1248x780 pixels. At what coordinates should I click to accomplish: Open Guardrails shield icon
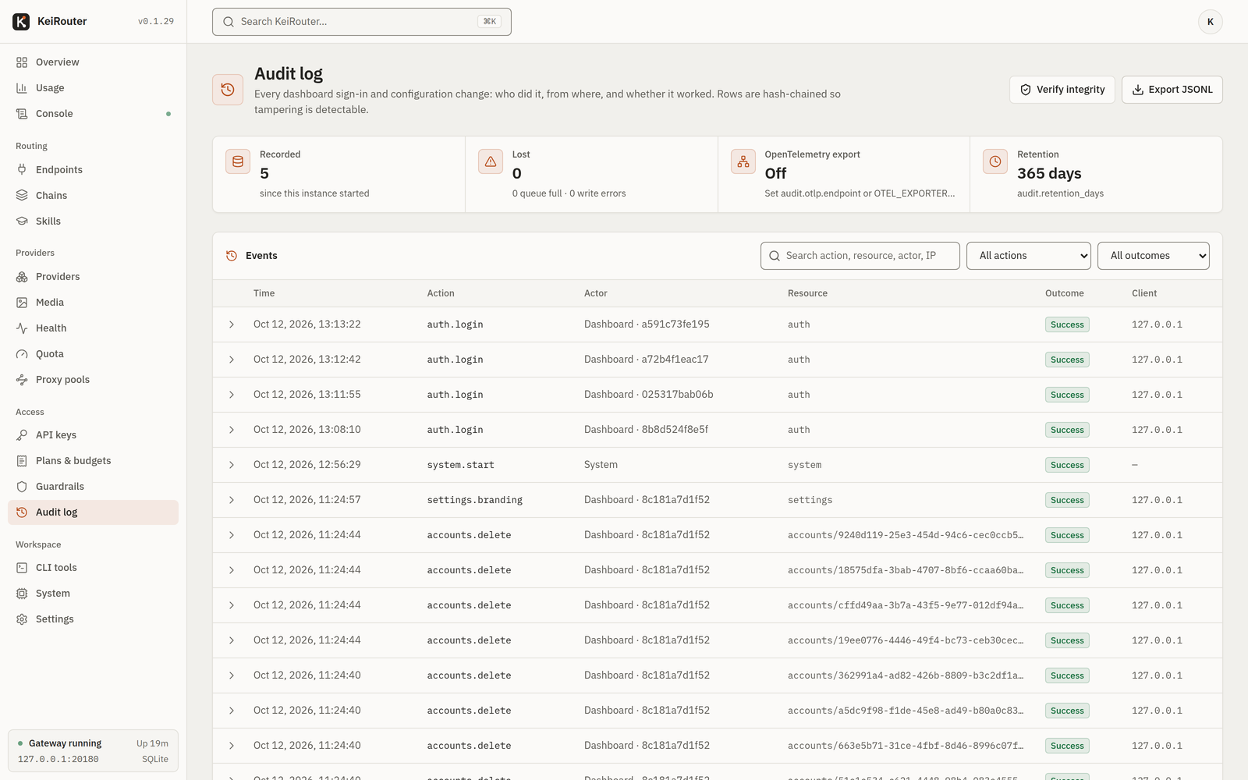click(x=22, y=487)
